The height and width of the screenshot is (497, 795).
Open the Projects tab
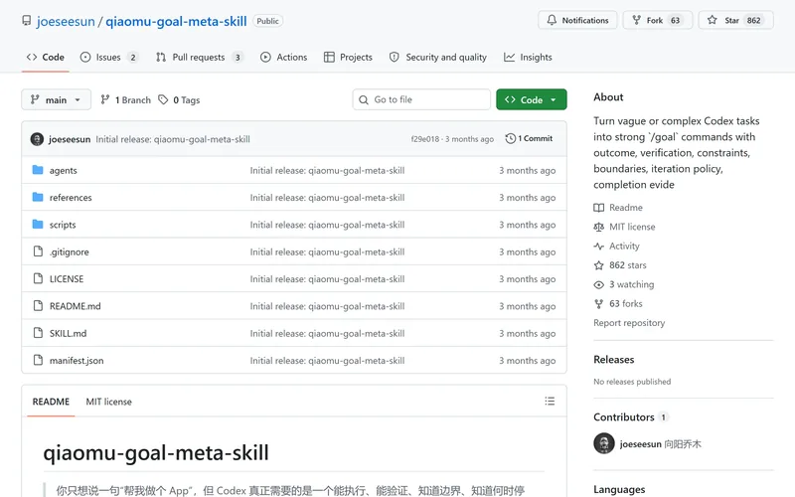(348, 58)
